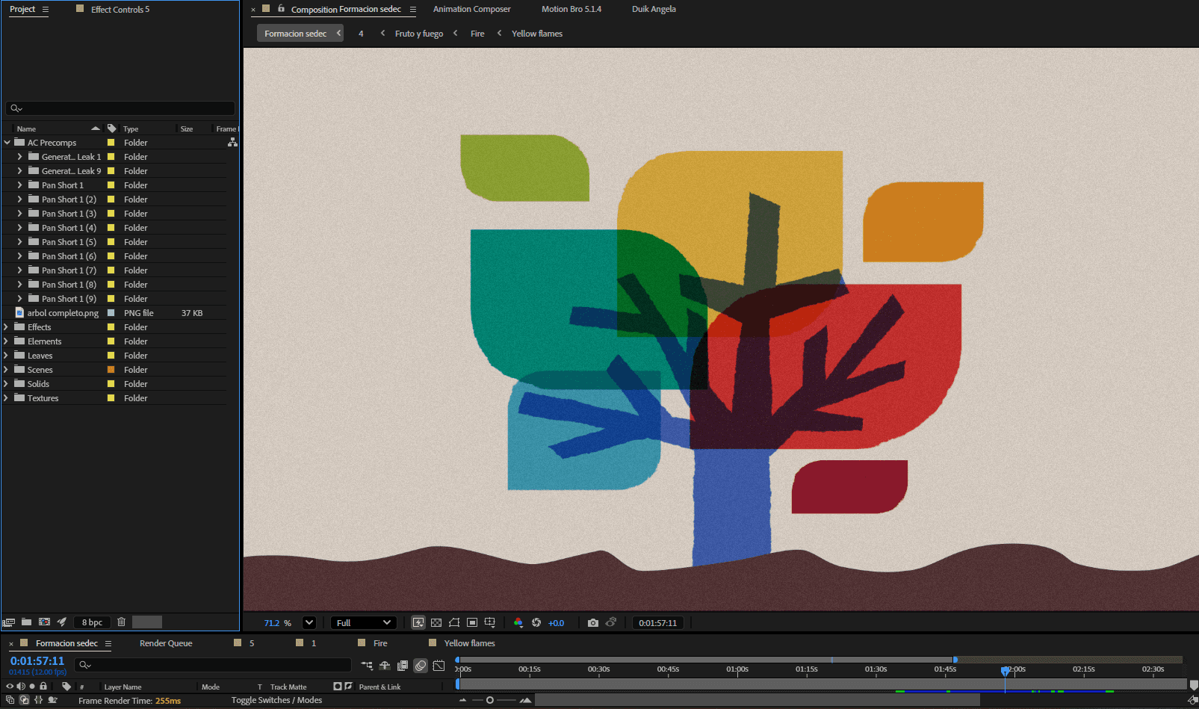Click Toggle Switches / Modes
The height and width of the screenshot is (709, 1199).
(276, 700)
